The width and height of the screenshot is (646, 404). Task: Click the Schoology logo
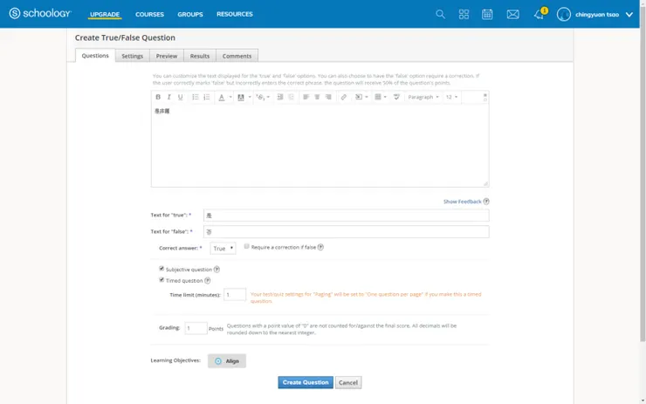(x=40, y=14)
